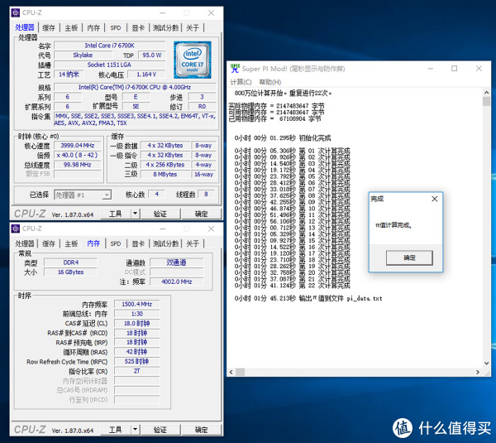Close the Super PI window

tap(479, 69)
